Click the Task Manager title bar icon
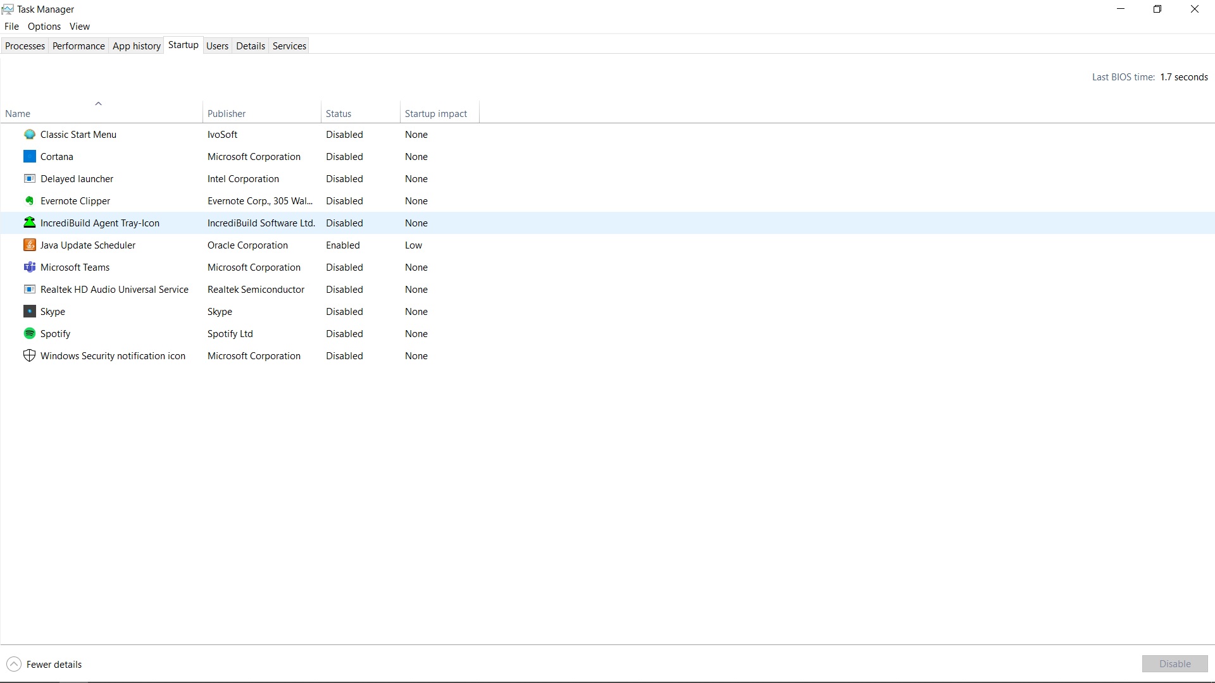The width and height of the screenshot is (1215, 683). click(x=8, y=9)
